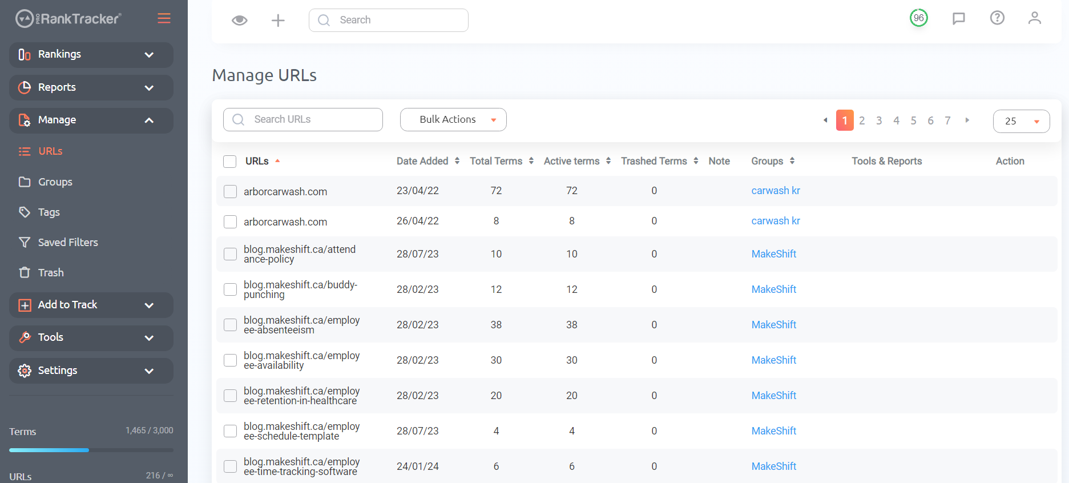Open MakeShift group for buddy-punching row

pyautogui.click(x=774, y=289)
